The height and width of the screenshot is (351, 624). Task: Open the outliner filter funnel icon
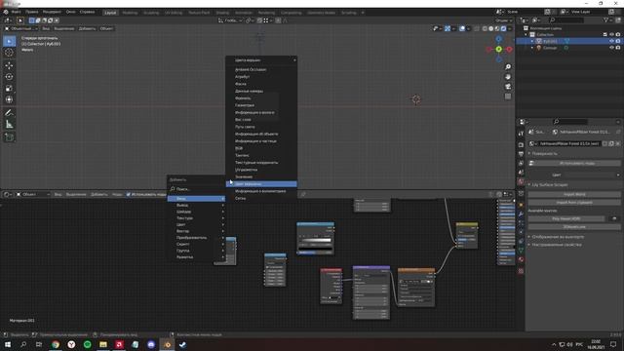pyautogui.click(x=606, y=19)
